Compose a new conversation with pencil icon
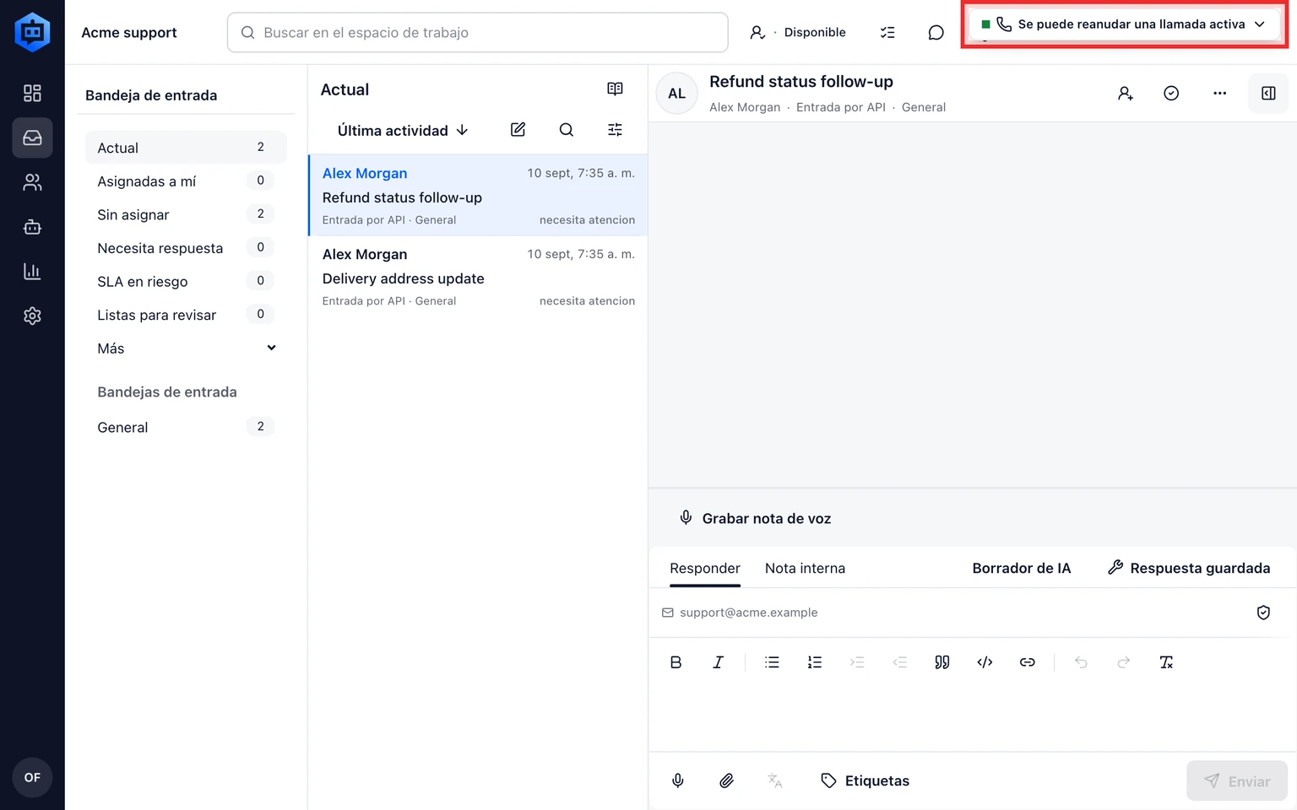Viewport: 1297px width, 810px height. (x=518, y=130)
